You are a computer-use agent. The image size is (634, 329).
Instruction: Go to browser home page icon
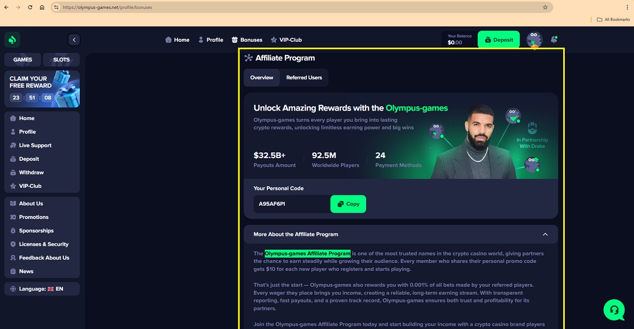tap(42, 7)
